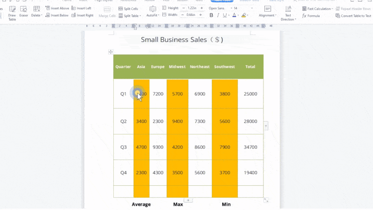This screenshot has width=373, height=210.
Task: Click the Small Business Sales title
Action: point(182,40)
